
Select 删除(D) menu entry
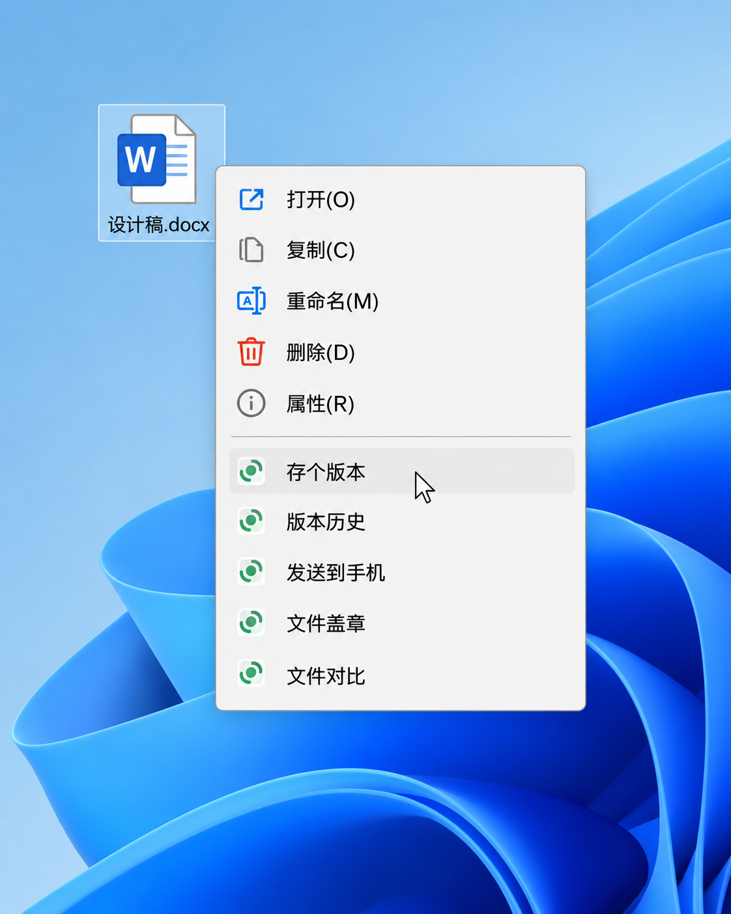coord(401,352)
